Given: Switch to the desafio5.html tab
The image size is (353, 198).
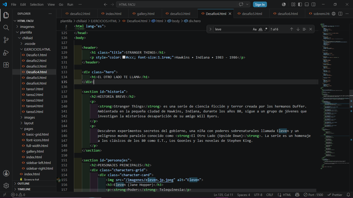Looking at the screenshot, I should (x=252, y=14).
